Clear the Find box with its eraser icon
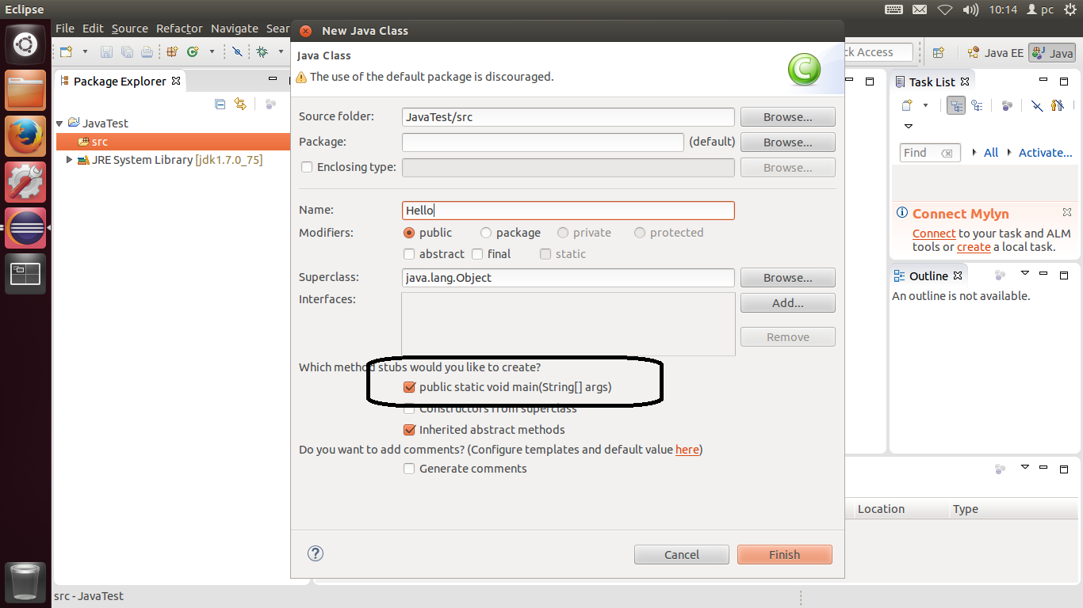Viewport: 1083px width, 608px height. pyautogui.click(x=947, y=153)
